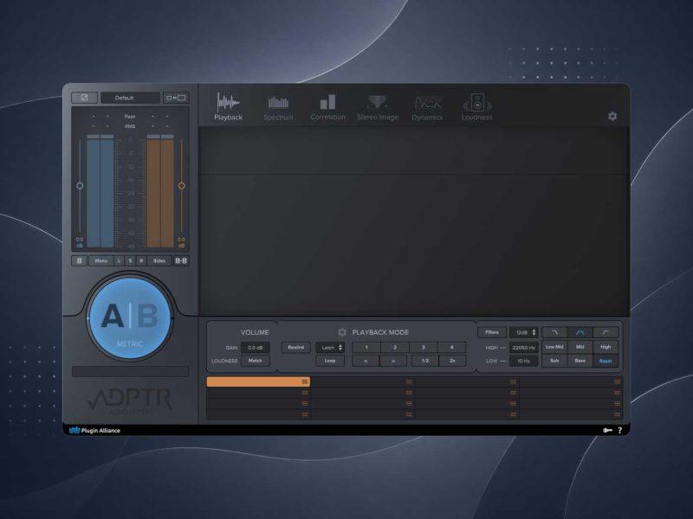Click the High 22050 Hz frequency field

click(x=524, y=348)
